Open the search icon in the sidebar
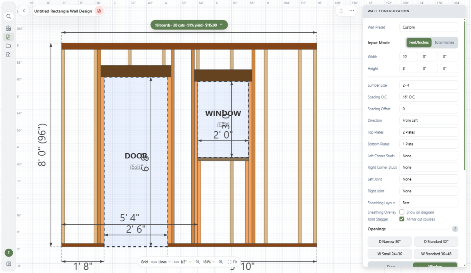471x273 pixels. click(x=9, y=16)
